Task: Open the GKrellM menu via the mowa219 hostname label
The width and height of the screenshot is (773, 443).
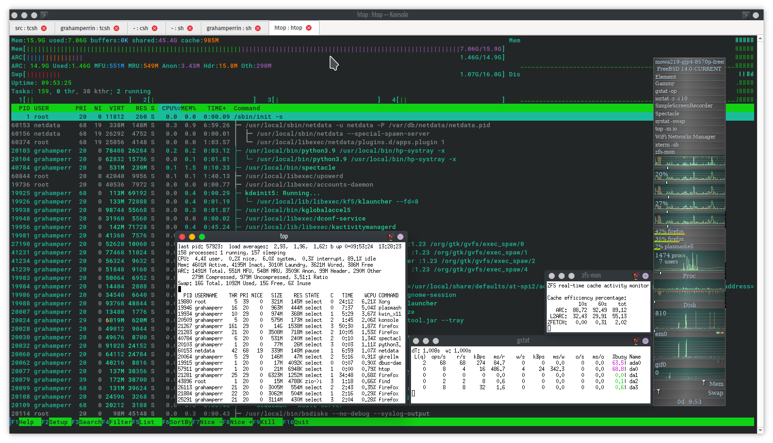Action: click(x=689, y=61)
